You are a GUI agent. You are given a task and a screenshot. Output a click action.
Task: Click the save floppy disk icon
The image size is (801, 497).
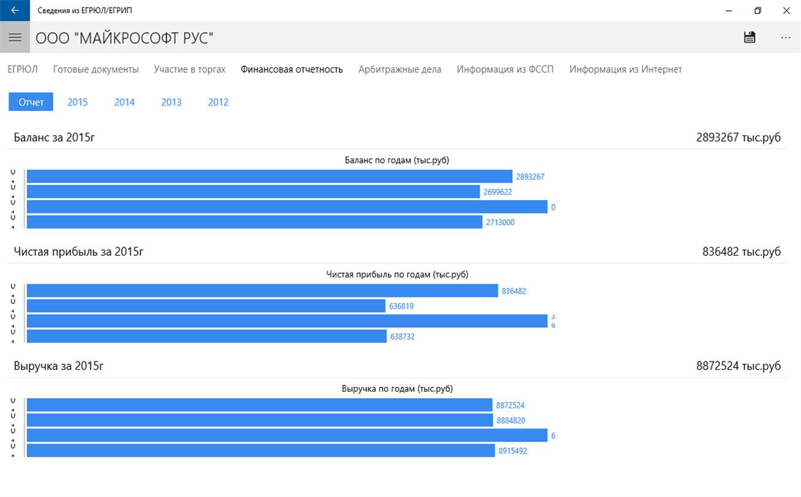(x=749, y=37)
